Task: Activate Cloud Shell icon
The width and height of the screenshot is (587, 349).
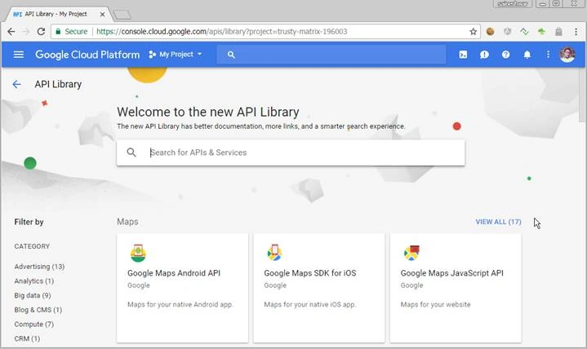Action: point(463,55)
